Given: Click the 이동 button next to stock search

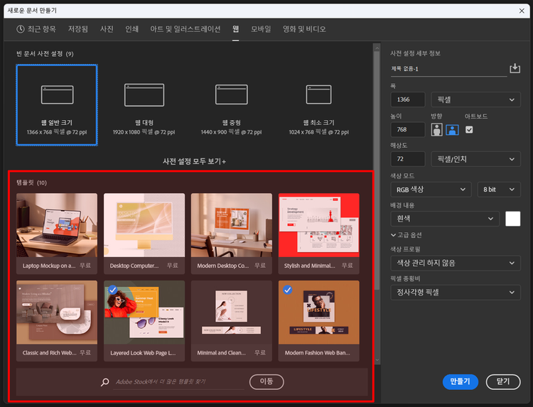Looking at the screenshot, I should coord(266,381).
